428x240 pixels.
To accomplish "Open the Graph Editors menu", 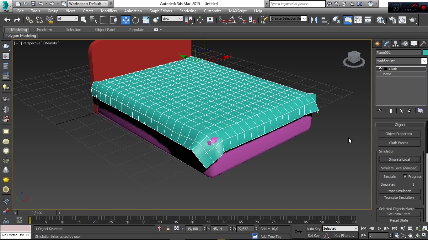I will point(160,11).
